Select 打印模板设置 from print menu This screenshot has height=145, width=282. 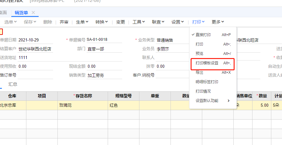207,63
